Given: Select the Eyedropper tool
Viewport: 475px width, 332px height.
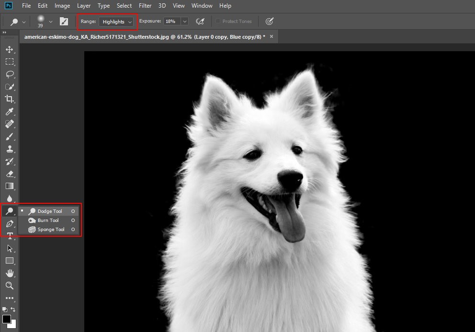Looking at the screenshot, I should 10,111.
